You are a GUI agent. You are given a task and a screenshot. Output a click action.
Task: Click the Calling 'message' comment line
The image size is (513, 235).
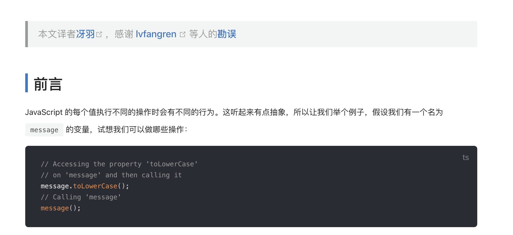click(x=81, y=197)
